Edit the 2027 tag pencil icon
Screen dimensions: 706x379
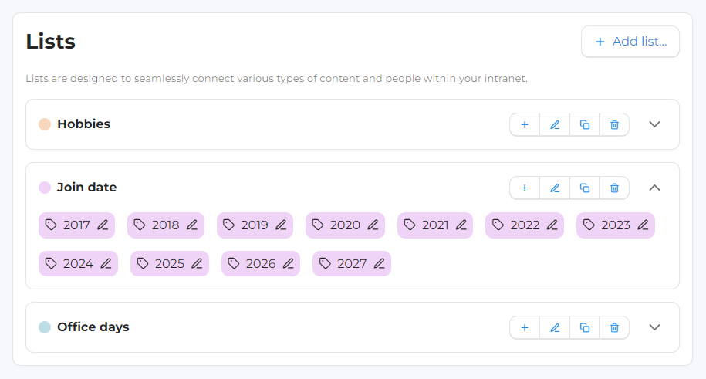(x=380, y=264)
